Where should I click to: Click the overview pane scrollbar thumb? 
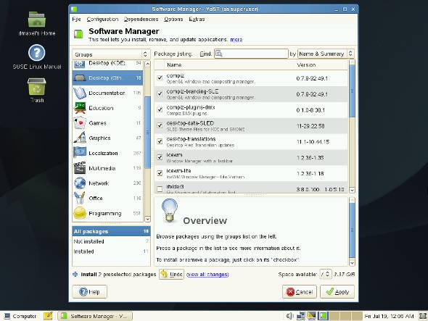352,230
